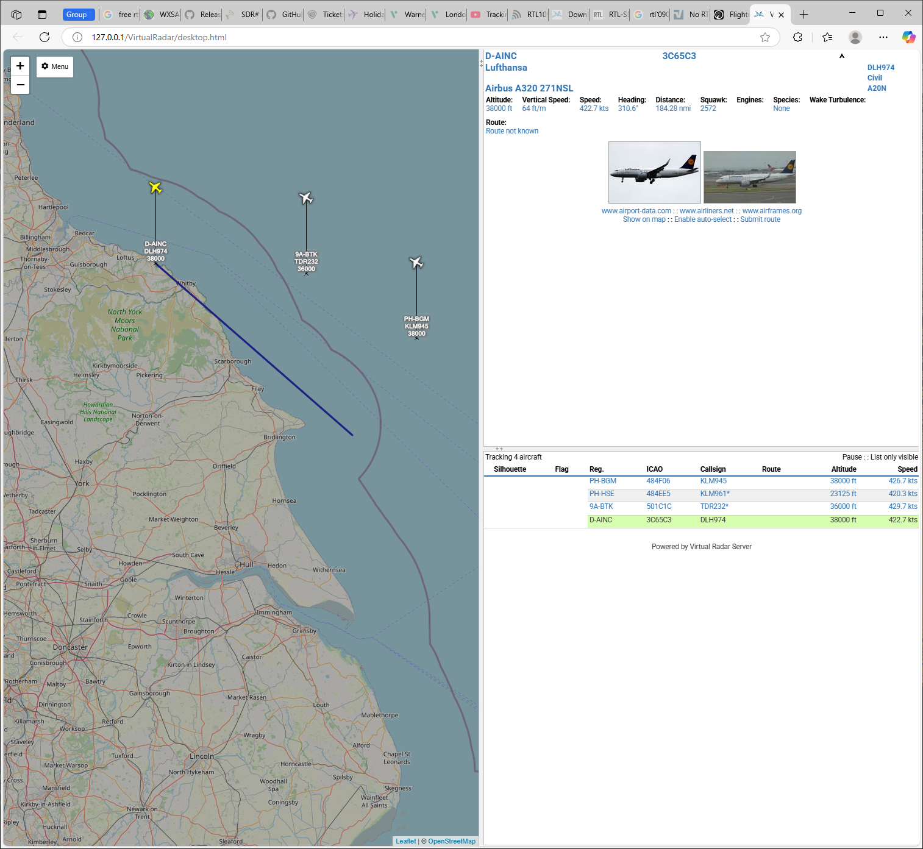
Task: Sort list by Reg. column
Action: click(x=596, y=469)
